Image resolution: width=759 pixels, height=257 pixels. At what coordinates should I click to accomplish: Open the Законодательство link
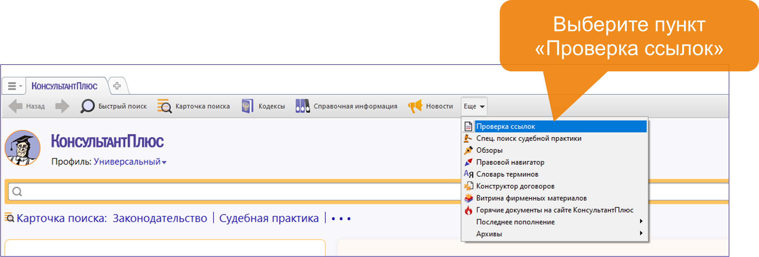[160, 218]
